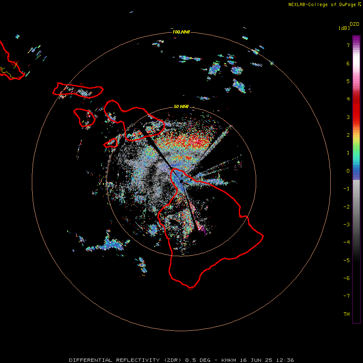Click the -3 value on the color scale
This screenshot has width=363, height=363.
point(346,225)
